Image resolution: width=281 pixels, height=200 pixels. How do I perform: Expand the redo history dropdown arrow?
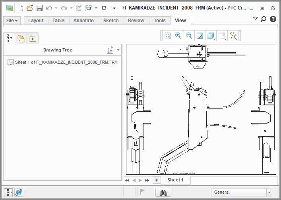click(x=71, y=8)
